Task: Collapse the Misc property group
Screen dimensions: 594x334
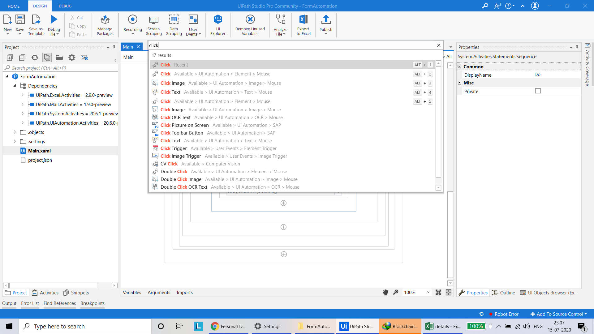Action: 460,83
